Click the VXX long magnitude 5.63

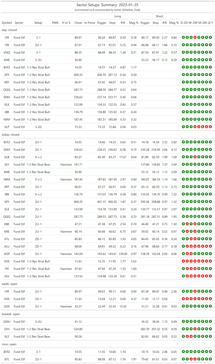pos(134,261)
